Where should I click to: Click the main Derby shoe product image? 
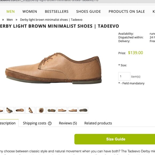click(53, 68)
